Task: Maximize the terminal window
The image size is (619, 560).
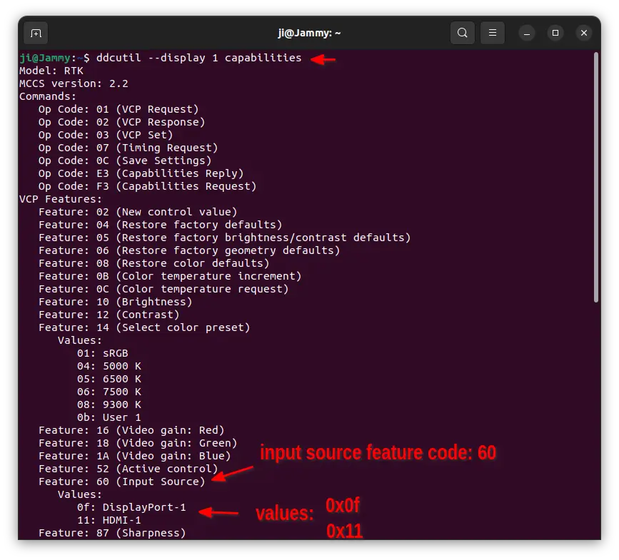Action: (x=555, y=33)
